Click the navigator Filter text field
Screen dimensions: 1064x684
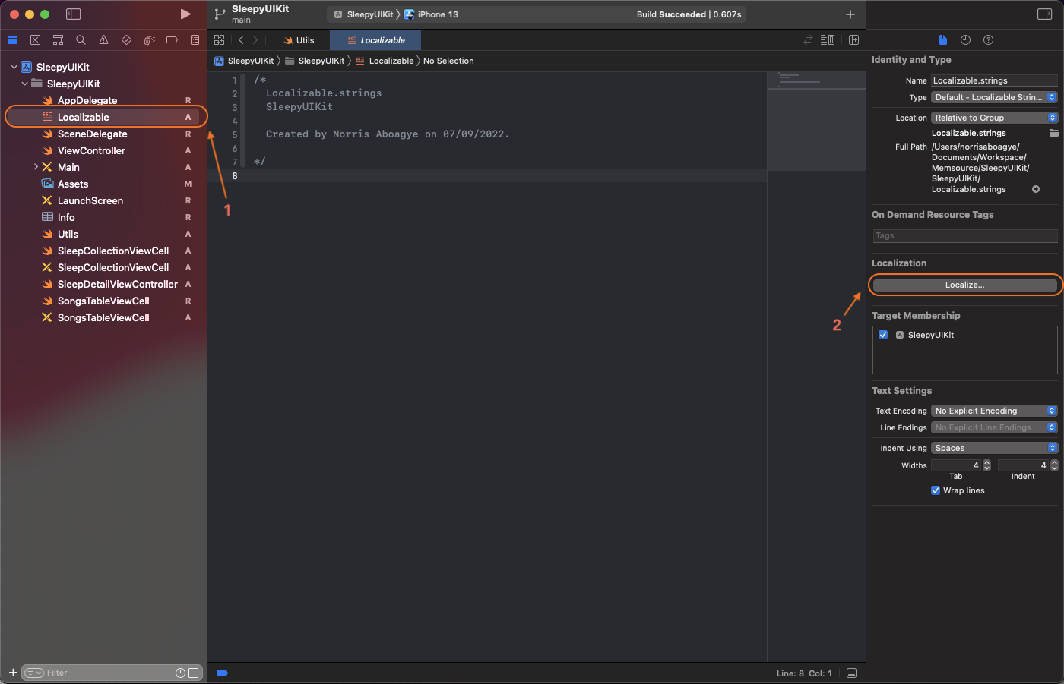point(106,673)
